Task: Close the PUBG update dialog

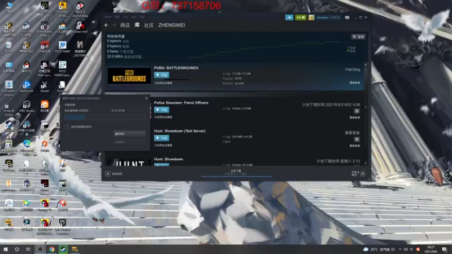Action: point(146,98)
